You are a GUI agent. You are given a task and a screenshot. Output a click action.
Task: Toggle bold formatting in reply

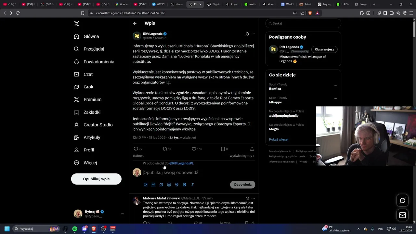(185, 185)
